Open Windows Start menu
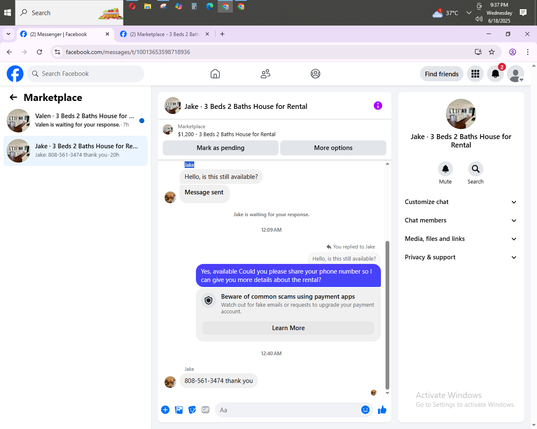This screenshot has height=429, width=537. pos(7,13)
